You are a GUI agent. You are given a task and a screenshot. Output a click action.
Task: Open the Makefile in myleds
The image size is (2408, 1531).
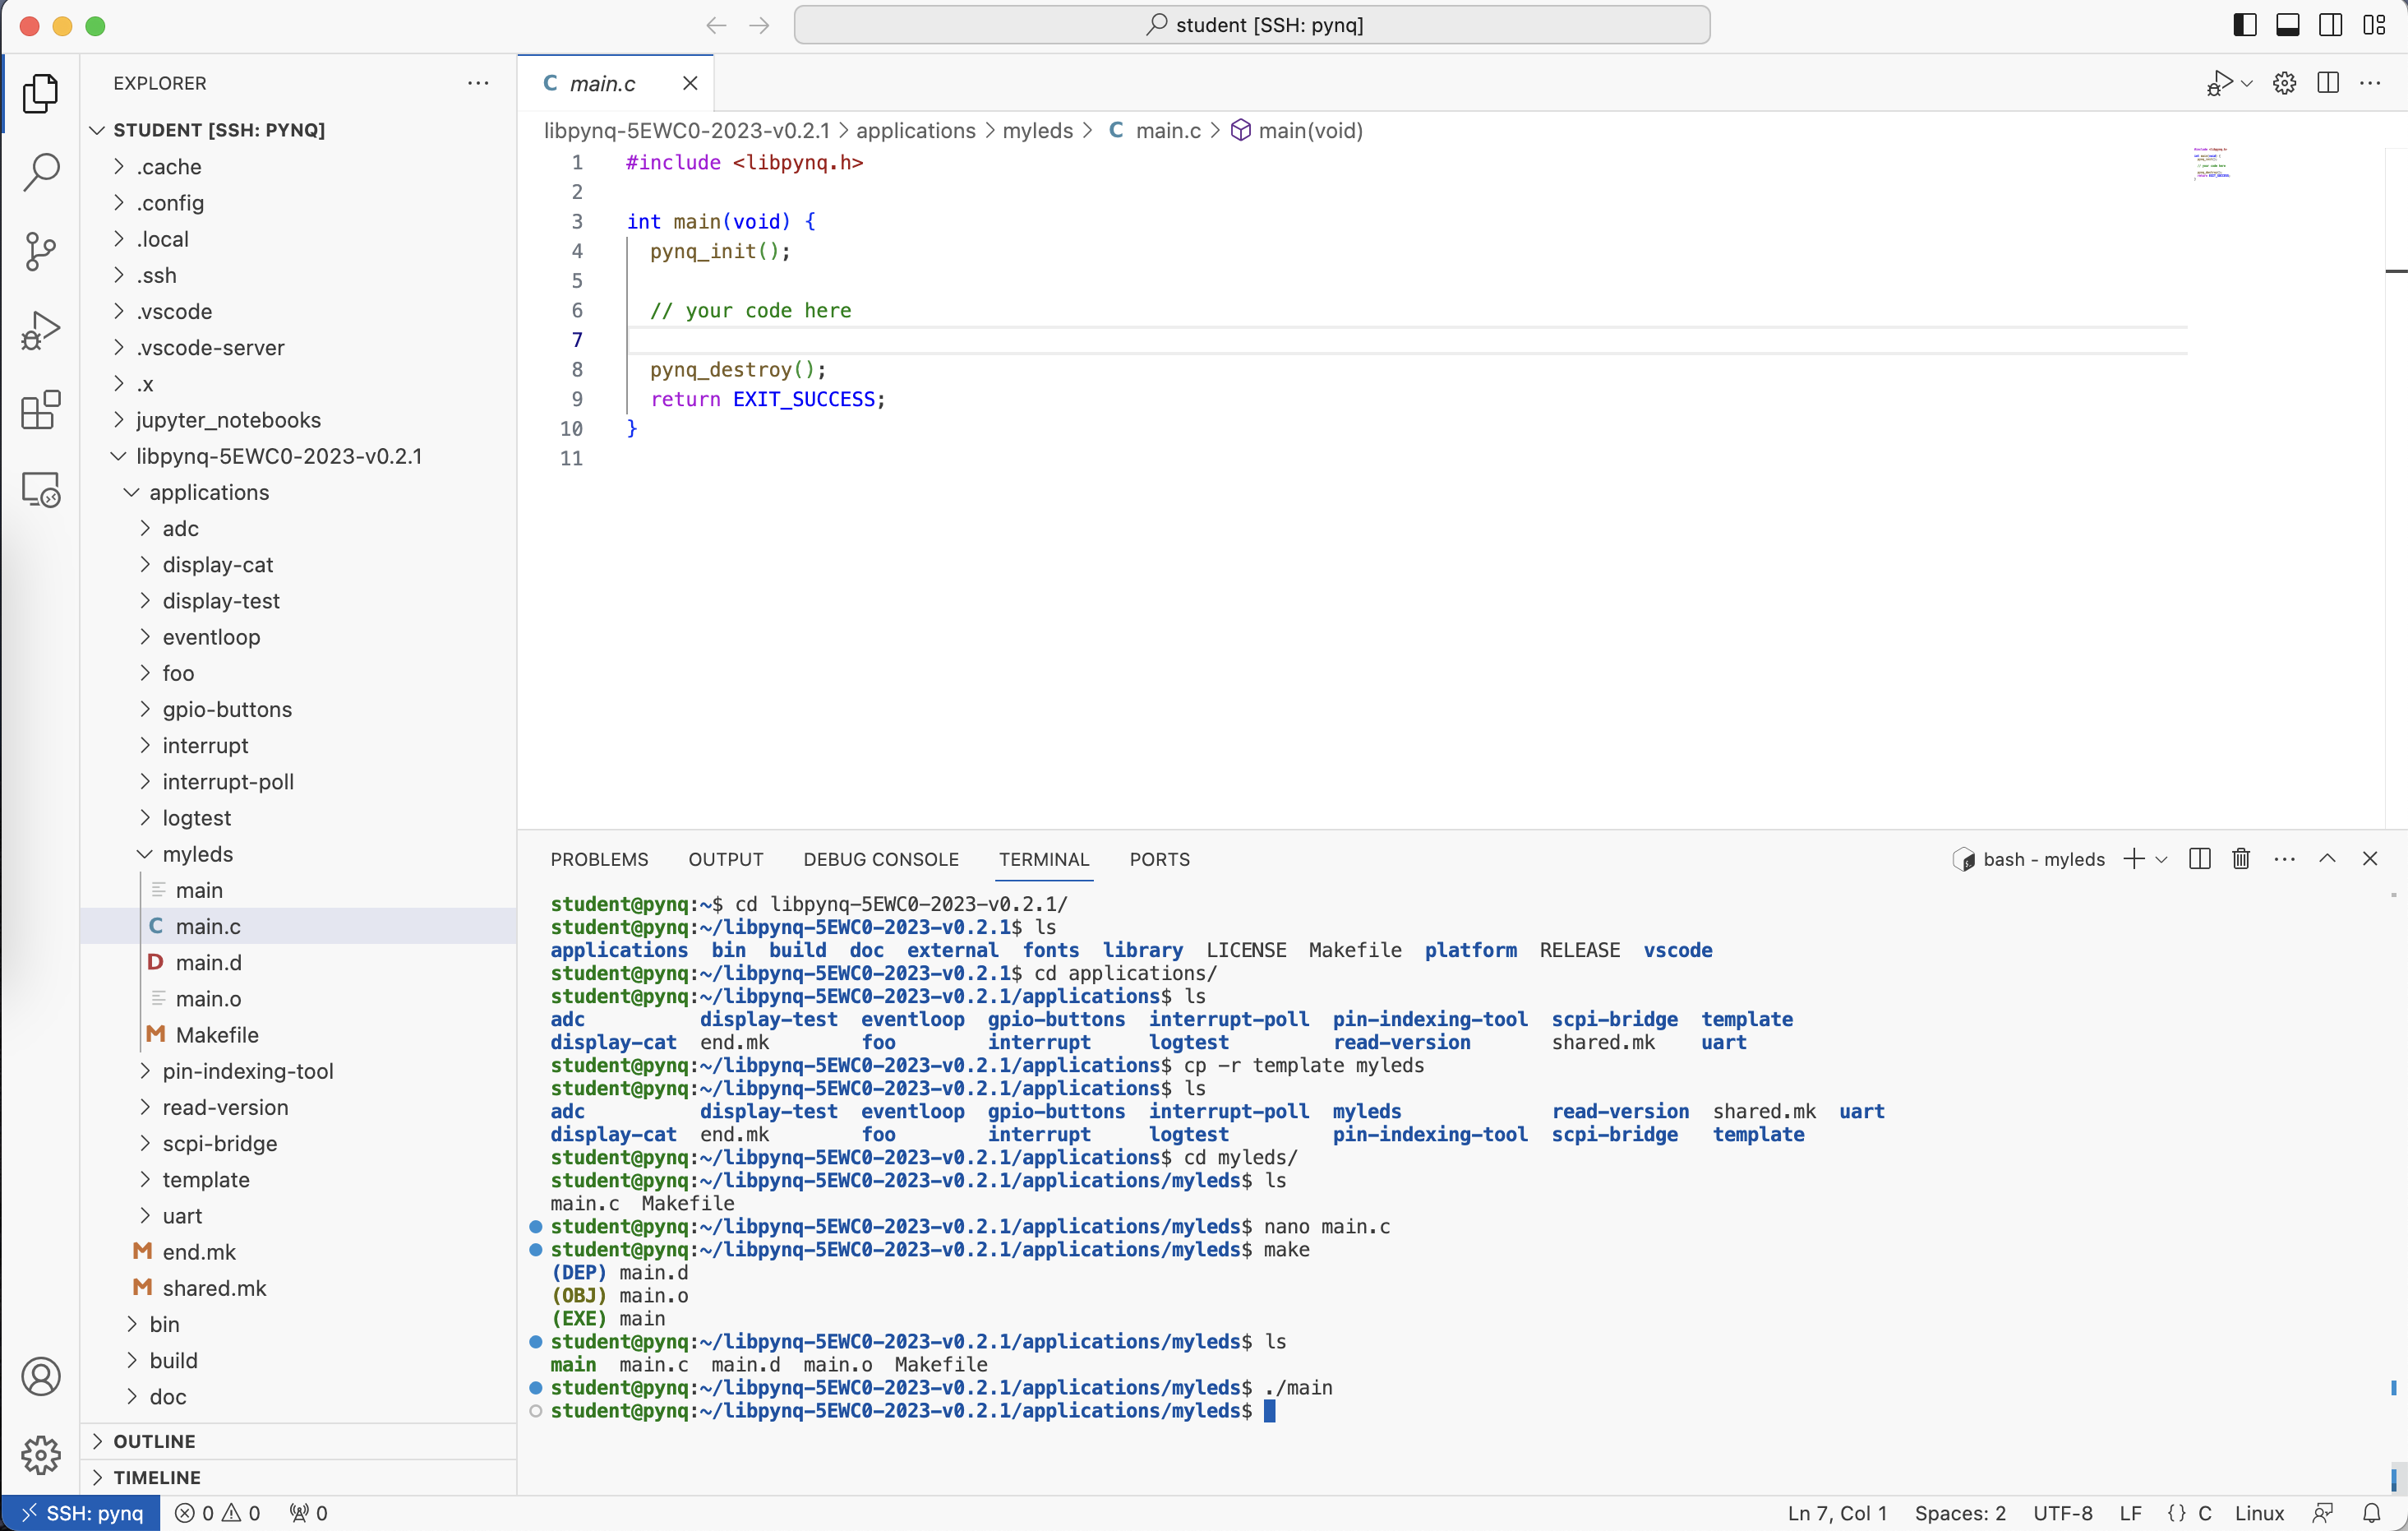pos(217,1034)
